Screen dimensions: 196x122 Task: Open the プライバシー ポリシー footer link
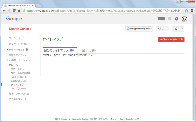pyautogui.click(x=108, y=119)
